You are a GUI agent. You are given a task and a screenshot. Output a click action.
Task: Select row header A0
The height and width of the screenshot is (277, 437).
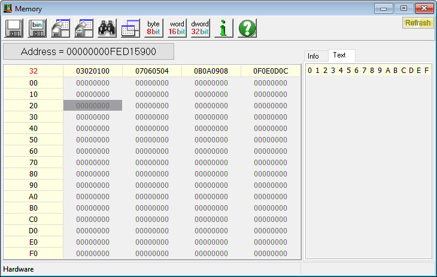34,196
